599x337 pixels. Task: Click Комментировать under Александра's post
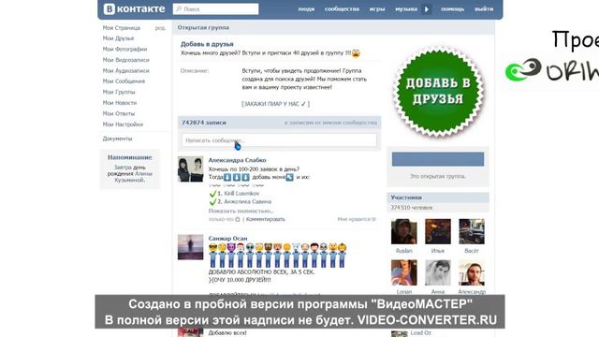266,219
